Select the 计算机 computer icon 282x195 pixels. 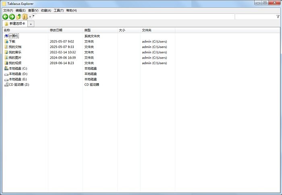(x=14, y=36)
